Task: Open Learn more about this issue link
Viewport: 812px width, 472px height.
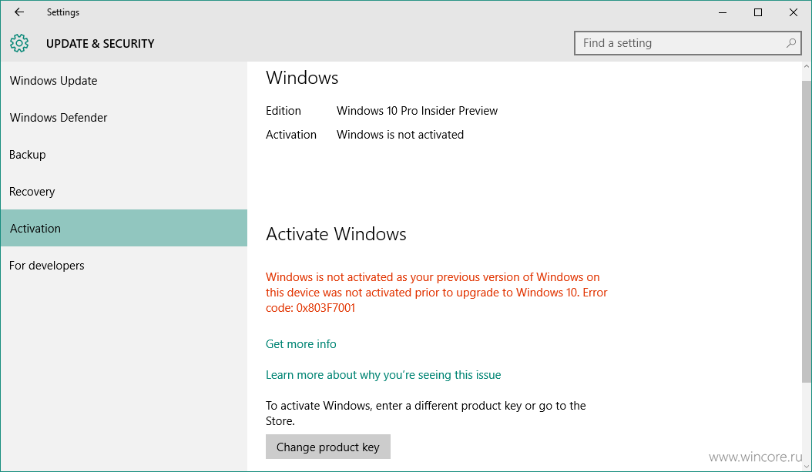Action: [x=383, y=375]
